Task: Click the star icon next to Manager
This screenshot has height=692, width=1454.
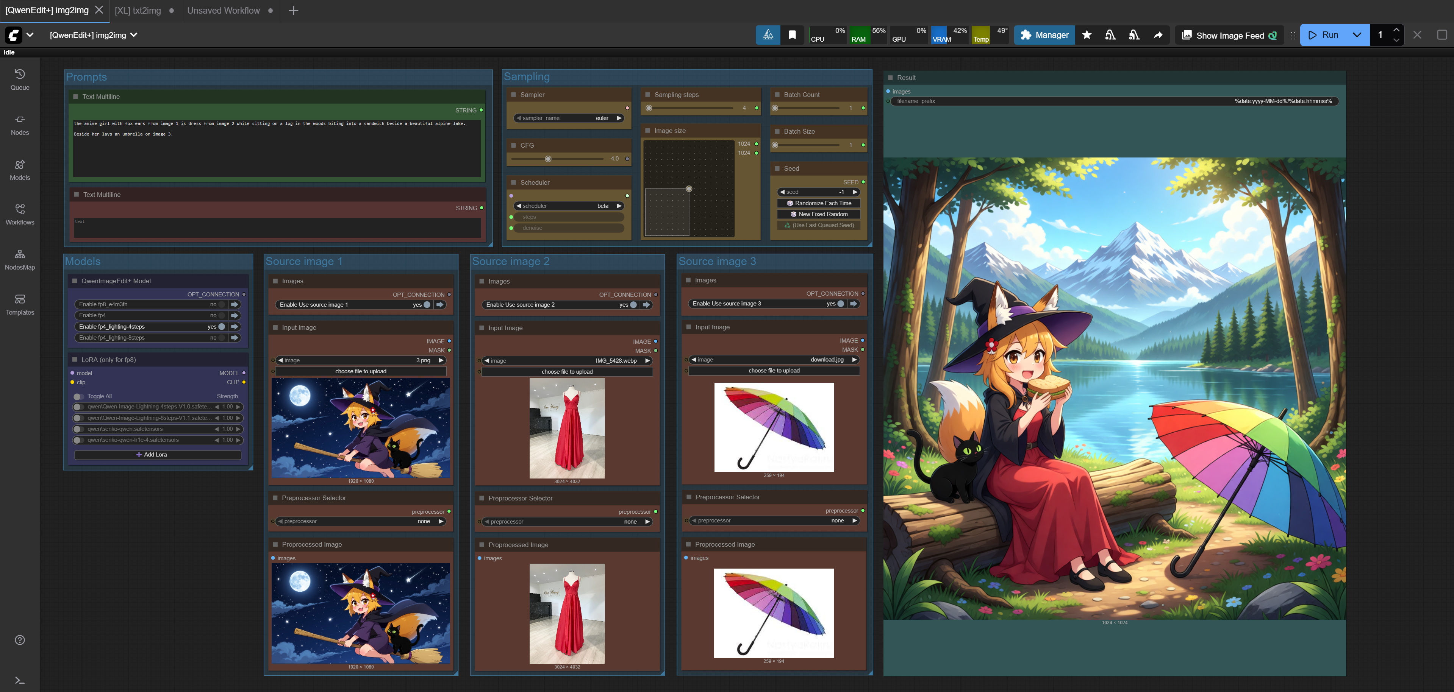Action: 1087,35
